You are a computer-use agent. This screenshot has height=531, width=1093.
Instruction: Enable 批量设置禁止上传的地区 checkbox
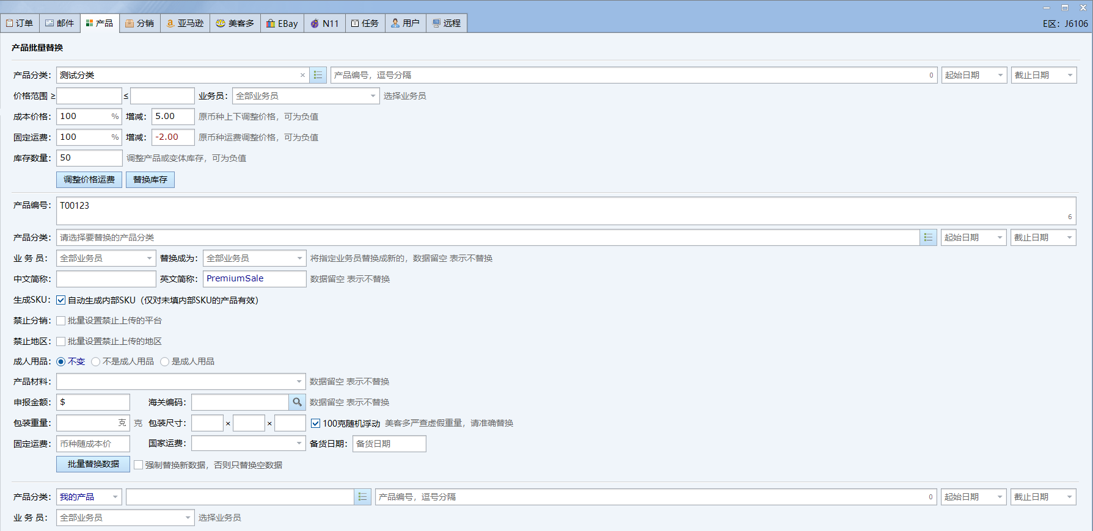pyautogui.click(x=61, y=341)
